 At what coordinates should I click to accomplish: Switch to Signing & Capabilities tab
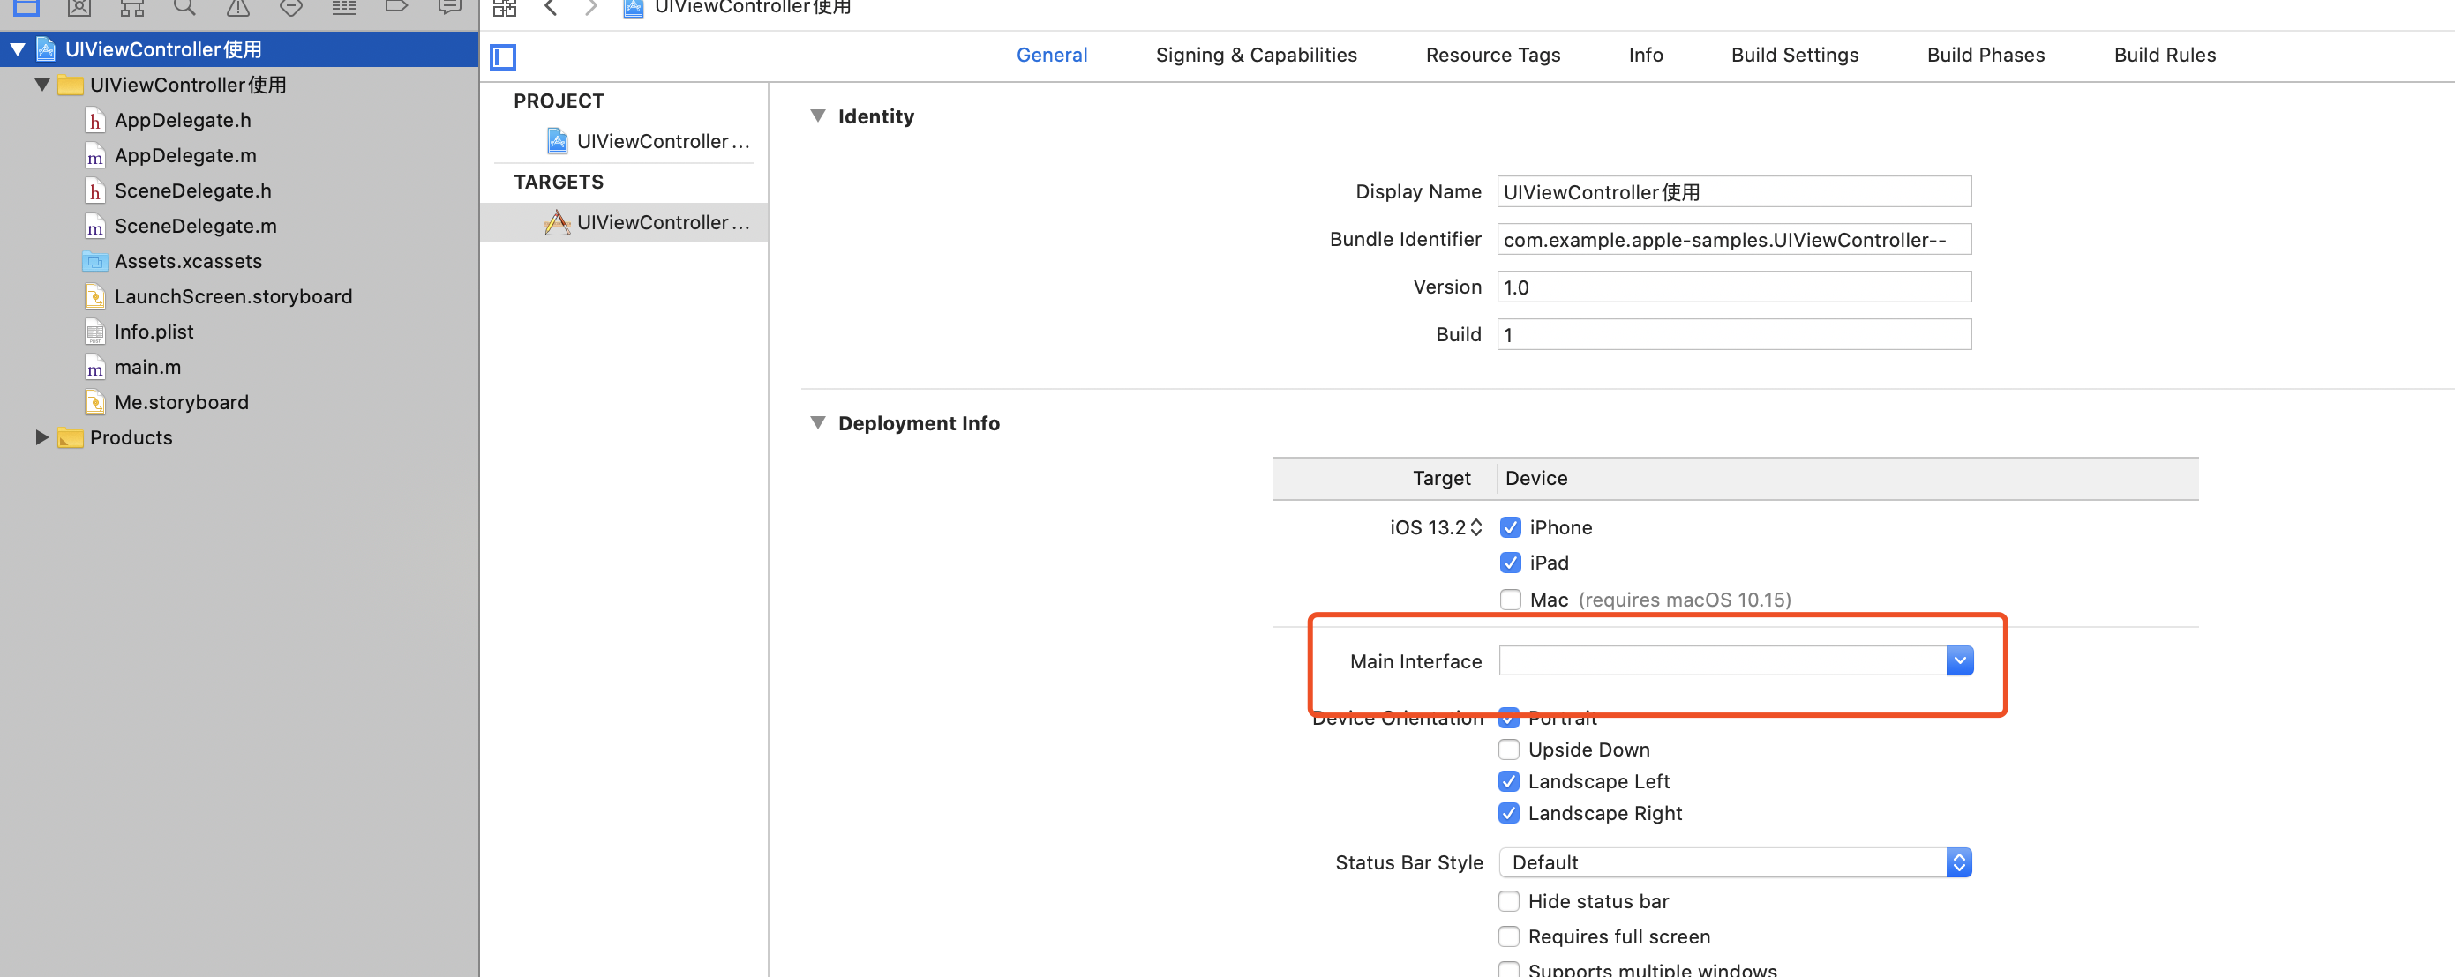coord(1256,55)
